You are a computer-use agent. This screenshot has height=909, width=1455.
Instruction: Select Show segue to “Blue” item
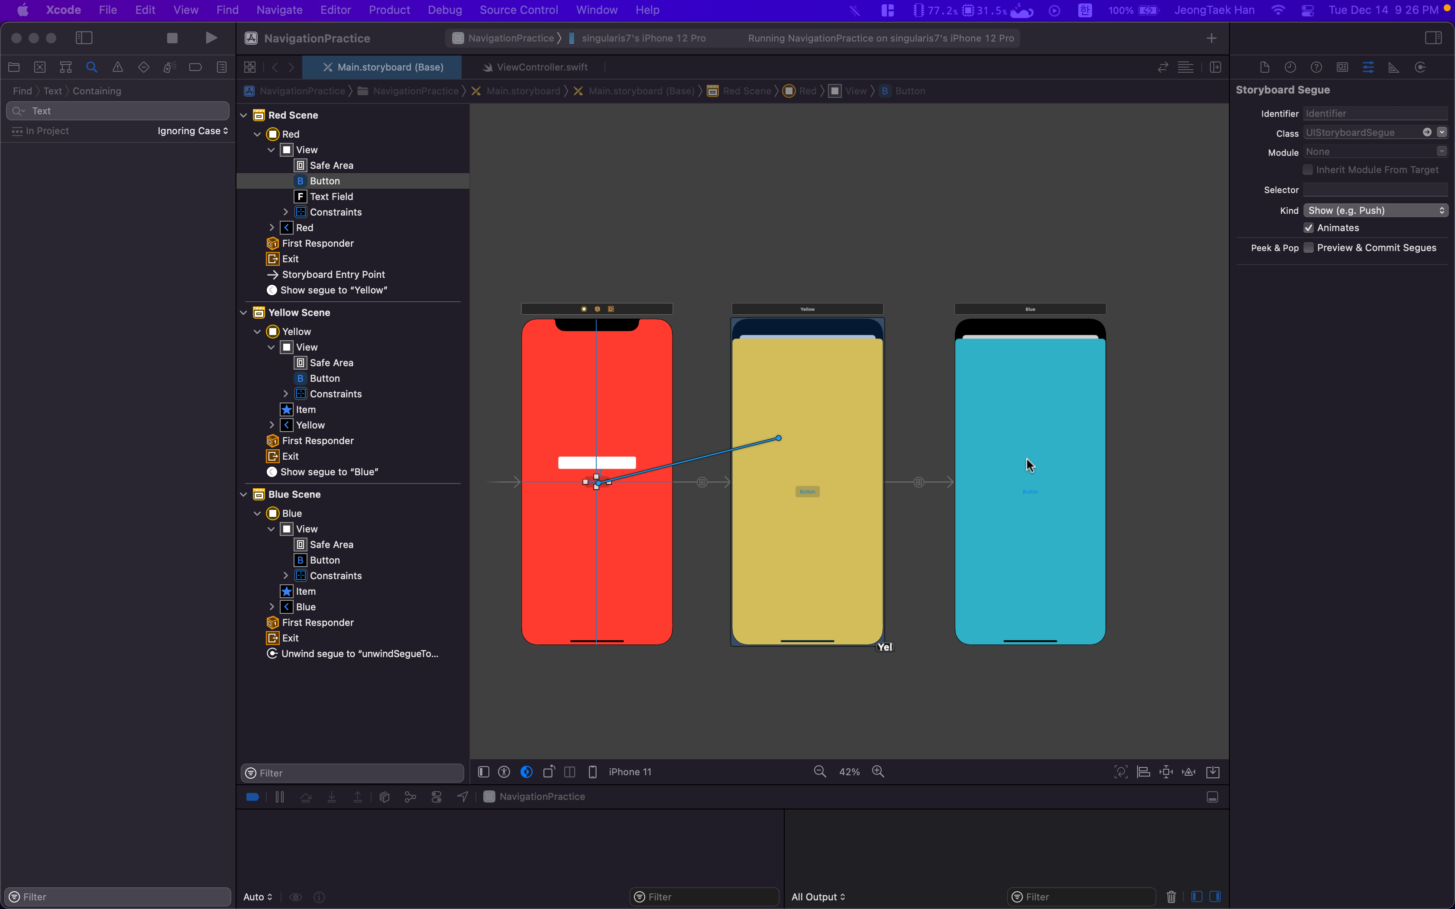coord(329,472)
